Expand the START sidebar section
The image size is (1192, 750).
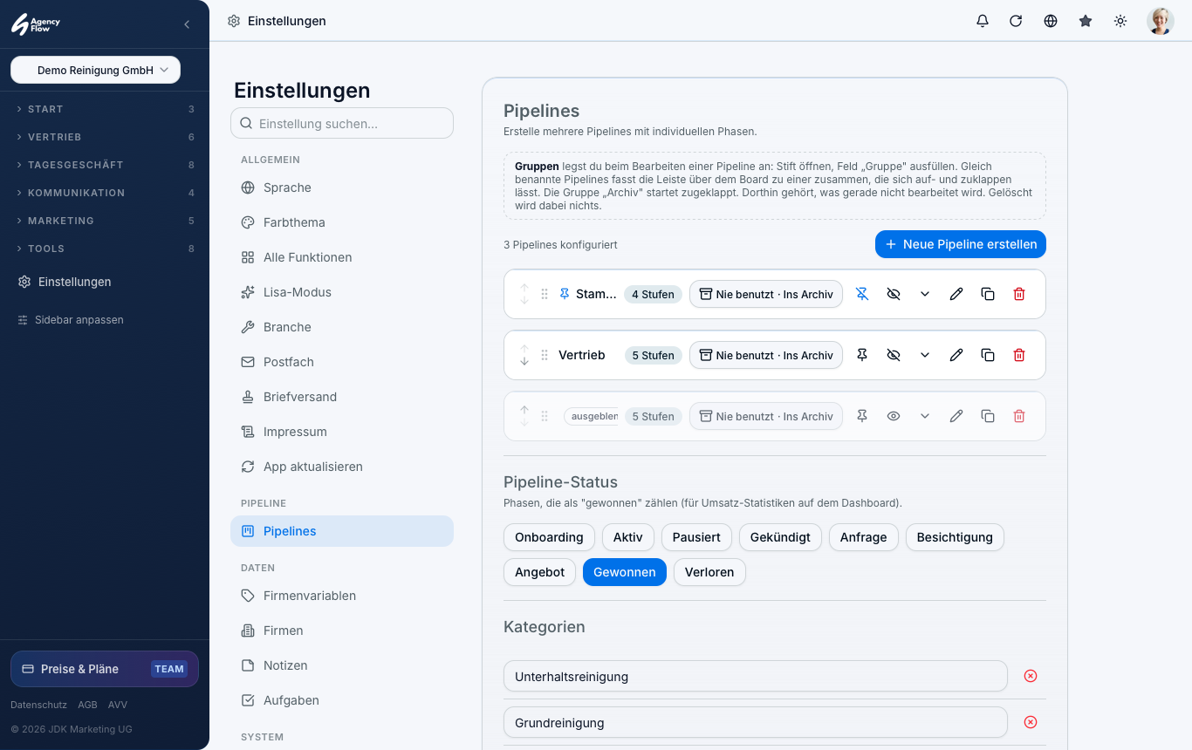[x=105, y=109]
